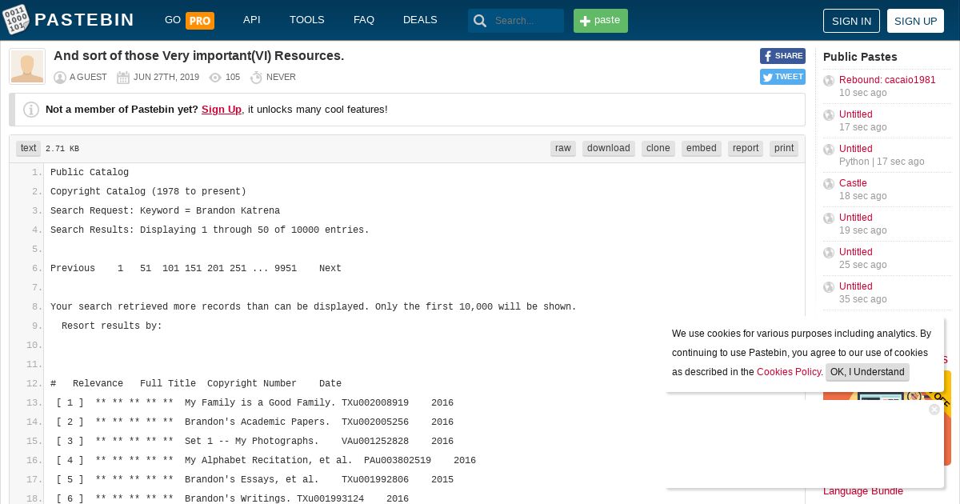Click the SIGN UP button
This screenshot has width=960, height=504.
tap(915, 21)
